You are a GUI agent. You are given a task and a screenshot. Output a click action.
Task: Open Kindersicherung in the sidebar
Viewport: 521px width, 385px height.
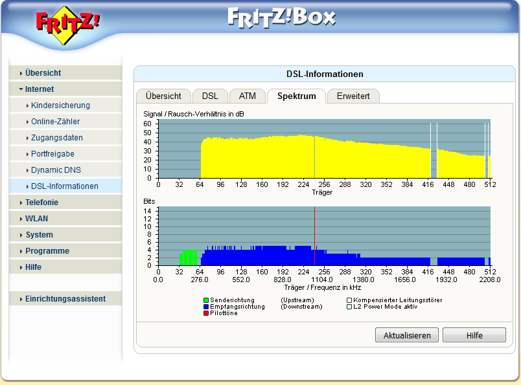[x=60, y=105]
